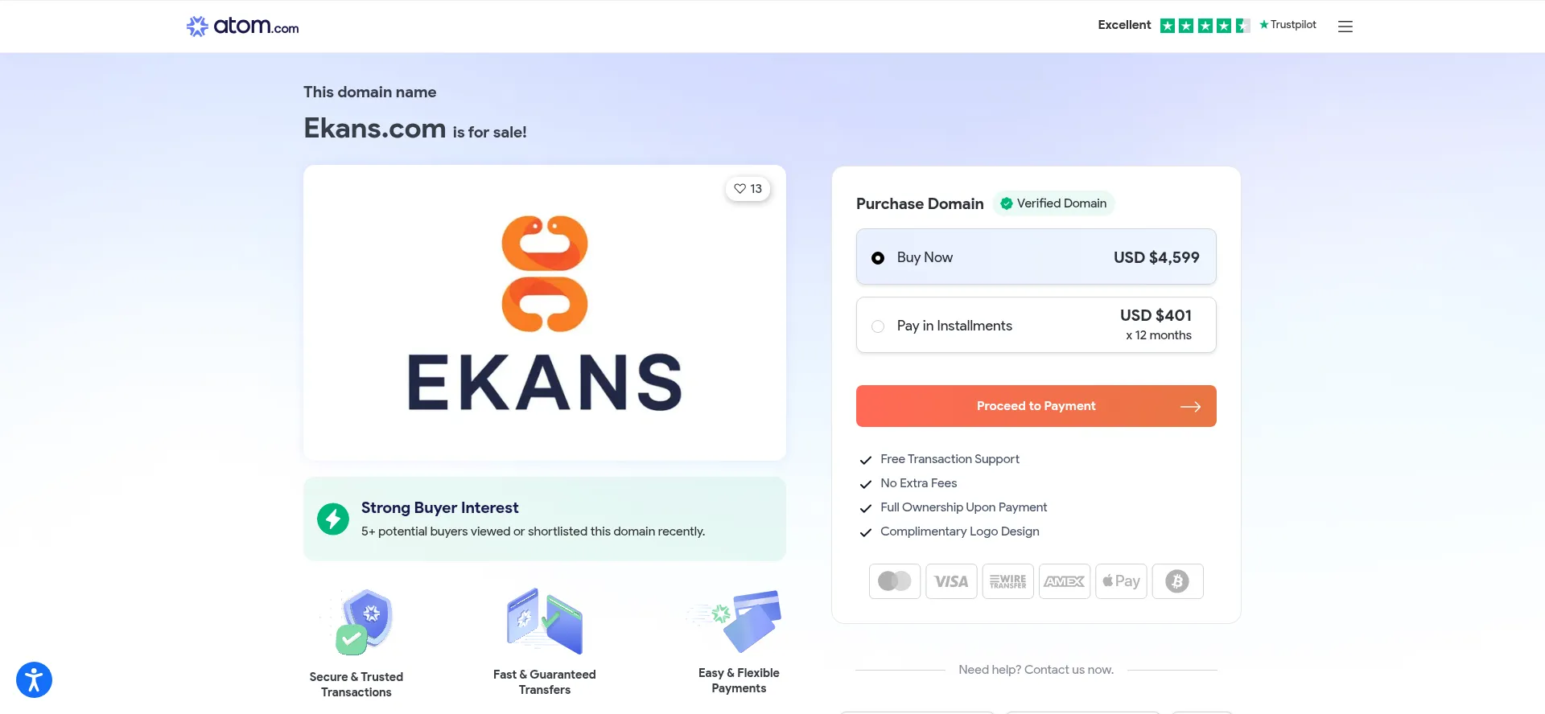This screenshot has height=714, width=1545.
Task: Click the EKANS logo image
Action: (x=545, y=313)
